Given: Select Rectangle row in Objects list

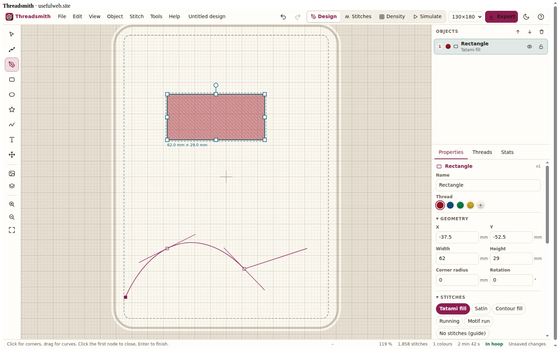Looking at the screenshot, I should tap(491, 47).
